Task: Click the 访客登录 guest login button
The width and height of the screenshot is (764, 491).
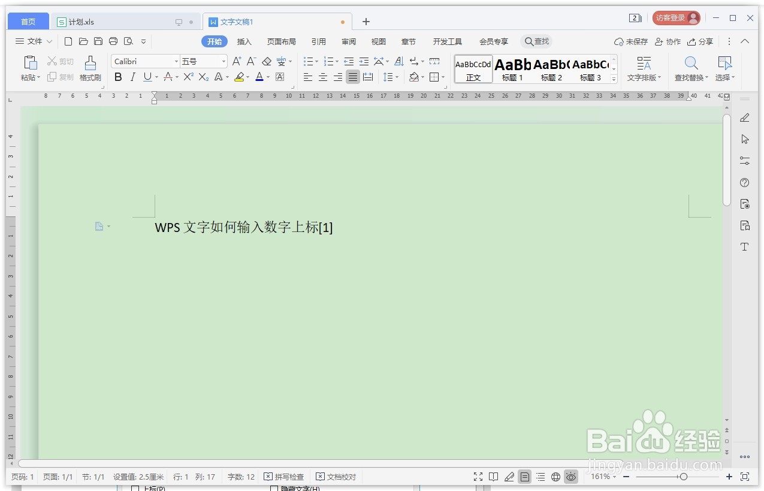Action: point(676,17)
